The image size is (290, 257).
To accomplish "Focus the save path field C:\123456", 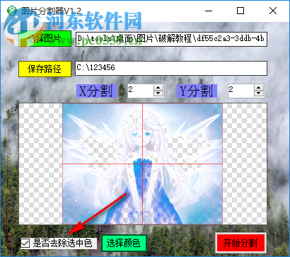I will (171, 69).
